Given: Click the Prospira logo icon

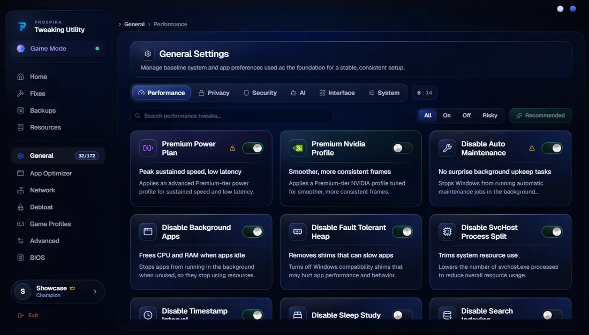Looking at the screenshot, I should point(22,27).
